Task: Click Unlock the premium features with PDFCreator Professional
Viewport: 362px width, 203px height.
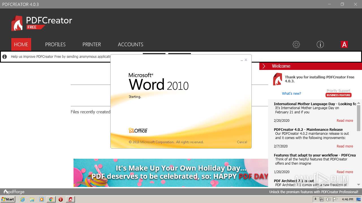Action: [314, 192]
